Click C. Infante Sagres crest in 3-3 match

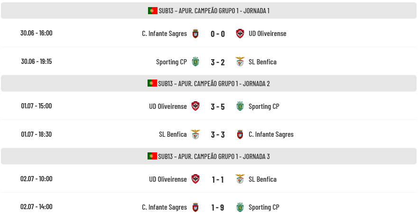[x=240, y=134]
